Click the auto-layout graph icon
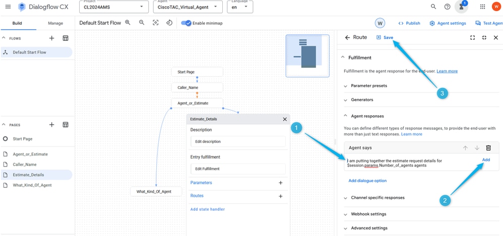Viewport: 503px width, 236px height. tap(169, 23)
